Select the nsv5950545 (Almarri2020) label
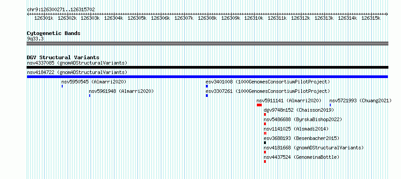401x179 pixels. 94,82
